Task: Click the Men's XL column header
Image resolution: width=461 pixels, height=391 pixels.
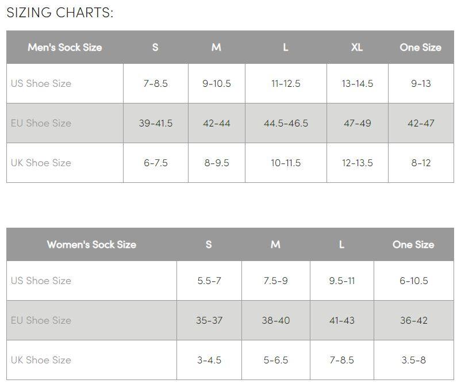Action: coord(357,47)
